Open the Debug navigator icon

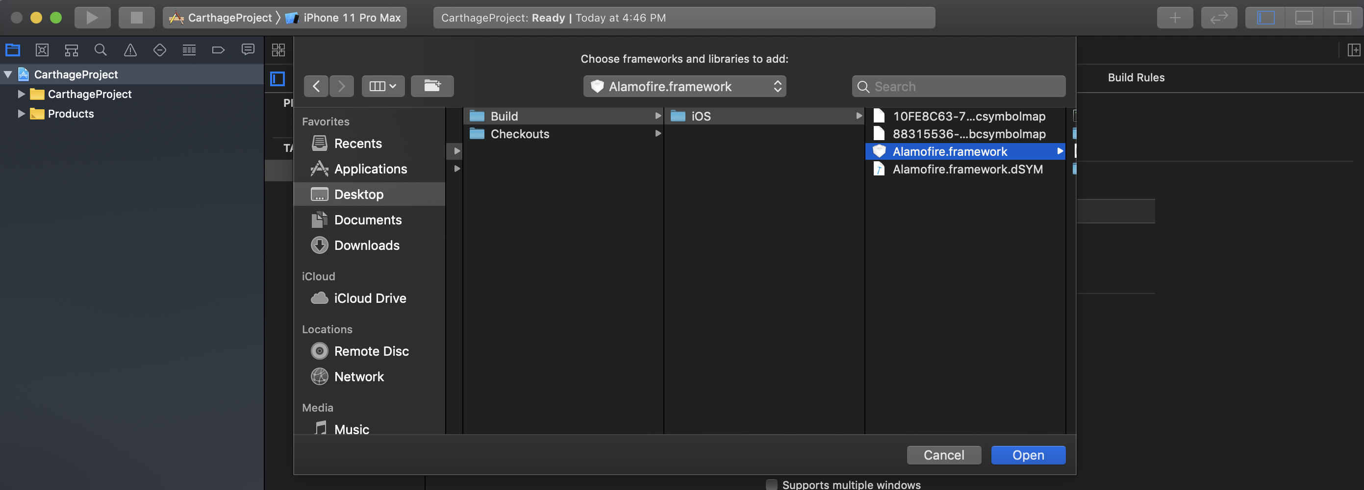189,50
